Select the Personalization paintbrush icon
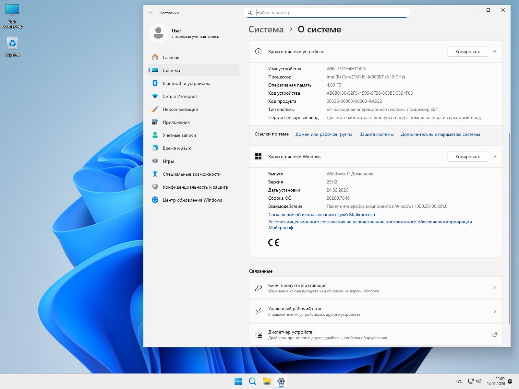Screen dimensions: 519x389 tap(155, 109)
